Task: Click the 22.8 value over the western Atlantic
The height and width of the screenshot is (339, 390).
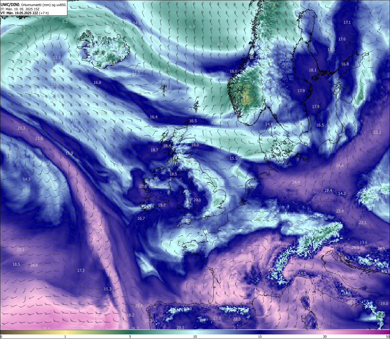Action: (x=39, y=138)
